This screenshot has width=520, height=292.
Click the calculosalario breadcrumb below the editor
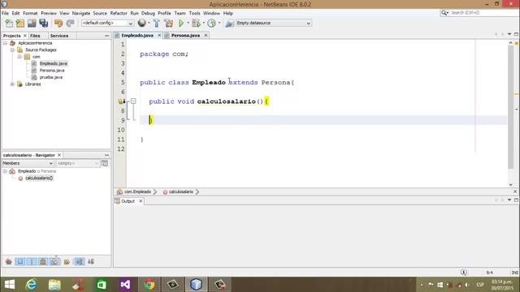[178, 191]
